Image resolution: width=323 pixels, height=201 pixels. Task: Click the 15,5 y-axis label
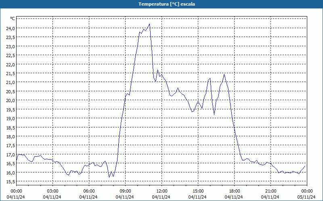(10, 182)
